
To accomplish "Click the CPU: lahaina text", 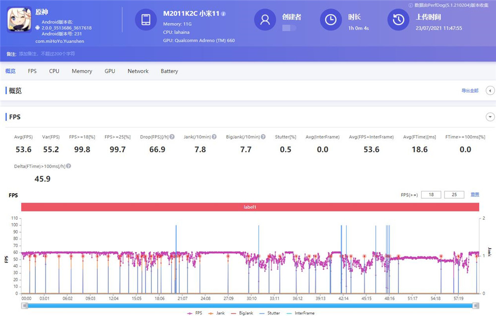I will 176,32.
